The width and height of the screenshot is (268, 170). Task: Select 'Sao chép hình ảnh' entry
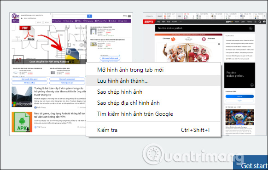(x=153, y=92)
